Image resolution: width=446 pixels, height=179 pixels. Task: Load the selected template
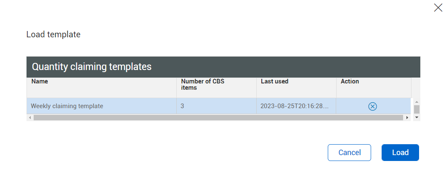pos(400,153)
